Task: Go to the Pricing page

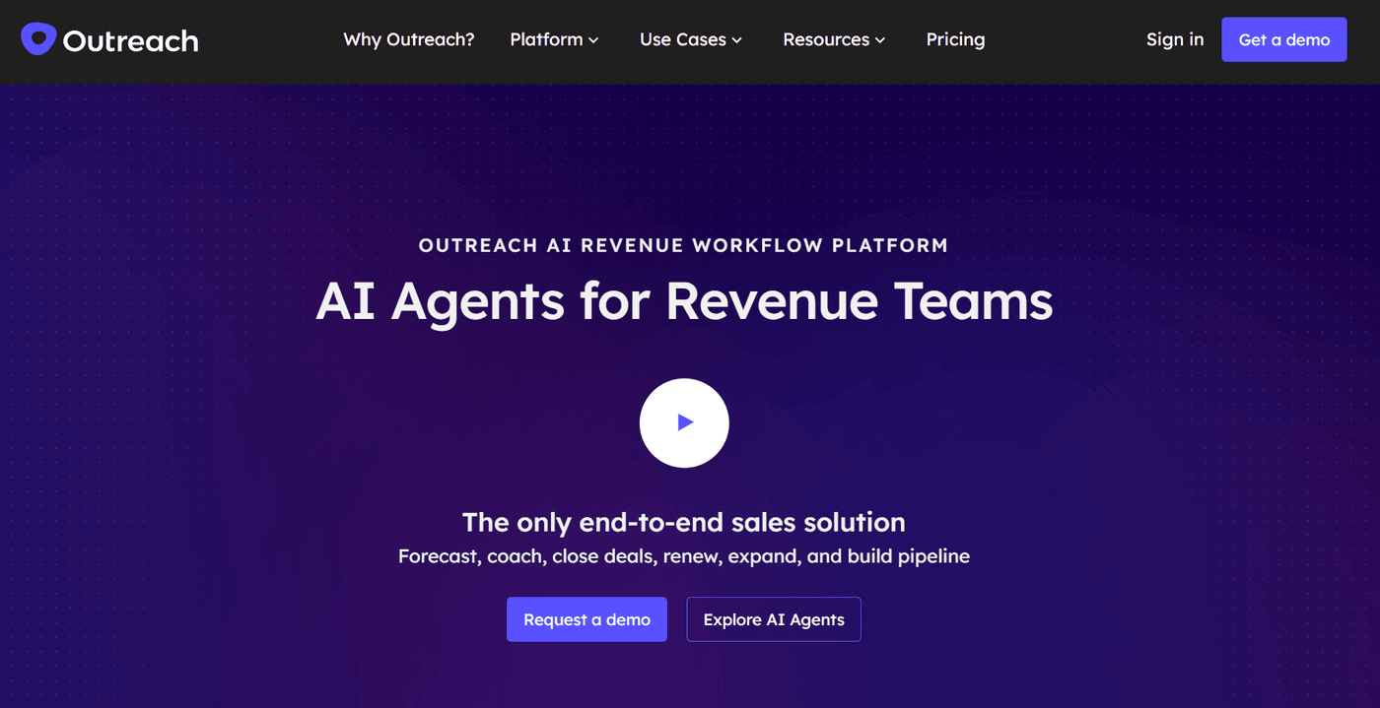Action: coord(955,39)
